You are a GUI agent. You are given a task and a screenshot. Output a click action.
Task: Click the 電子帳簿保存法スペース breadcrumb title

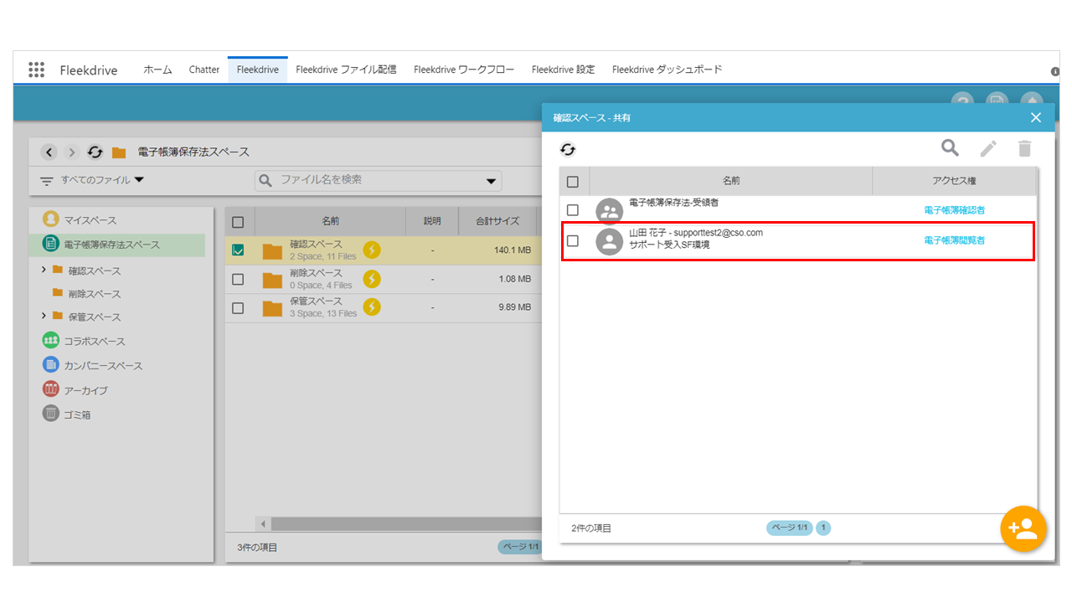coord(193,152)
